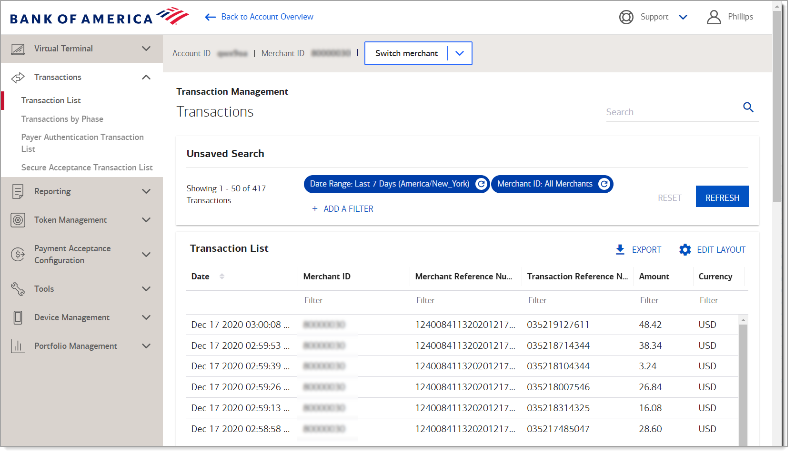Click the Token Management icon
Image resolution: width=795 pixels, height=454 pixels.
tap(18, 220)
